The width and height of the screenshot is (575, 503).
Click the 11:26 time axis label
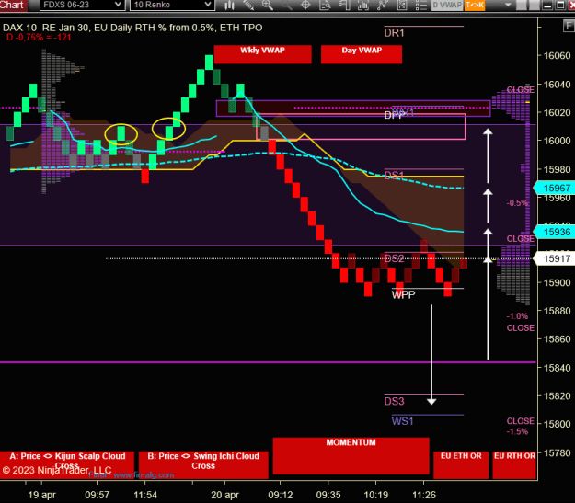[424, 495]
